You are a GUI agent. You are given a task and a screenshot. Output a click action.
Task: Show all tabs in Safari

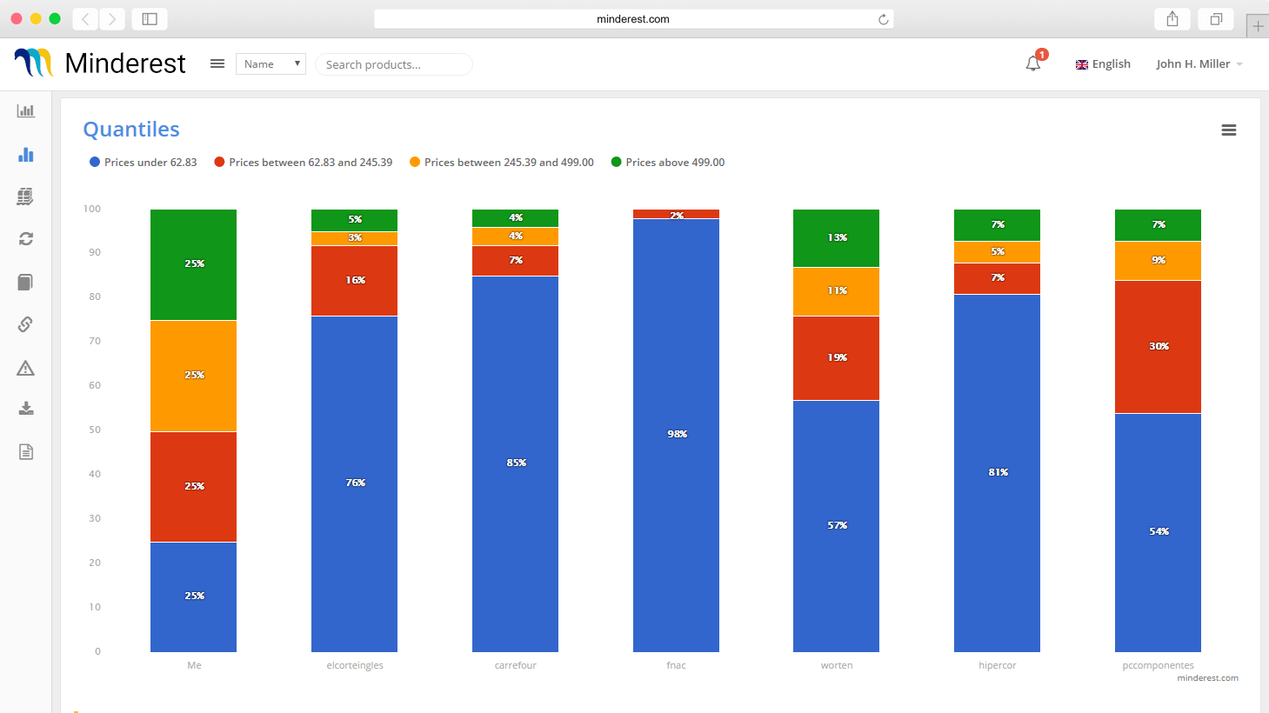click(x=1216, y=19)
